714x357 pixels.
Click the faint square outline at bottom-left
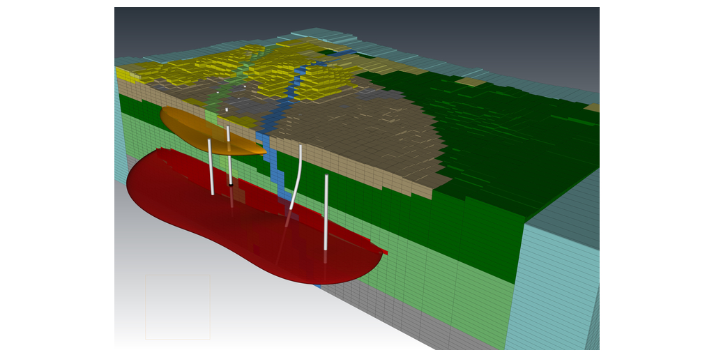point(177,307)
